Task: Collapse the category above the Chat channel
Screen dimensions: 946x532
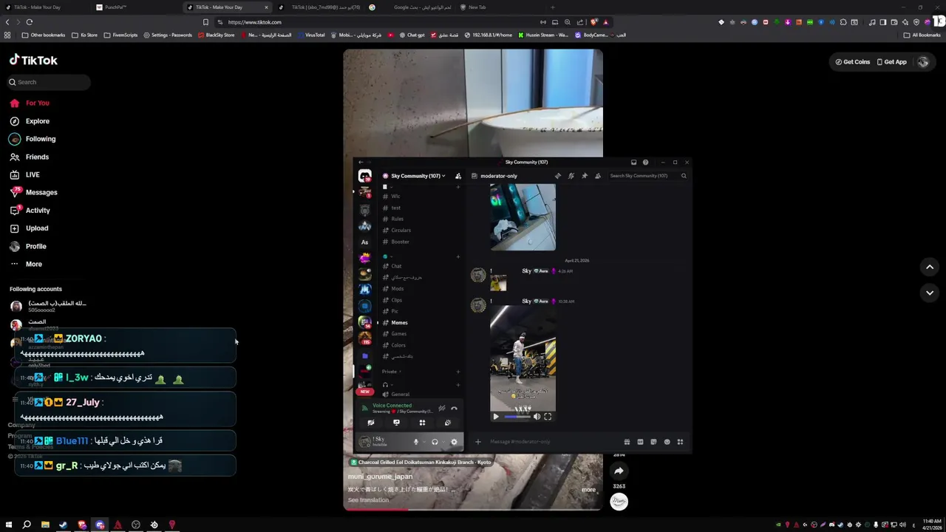Action: (x=387, y=256)
